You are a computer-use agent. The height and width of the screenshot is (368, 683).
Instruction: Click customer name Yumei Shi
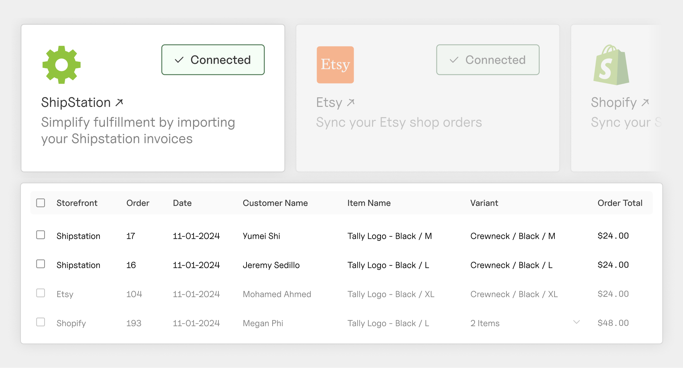(x=261, y=236)
